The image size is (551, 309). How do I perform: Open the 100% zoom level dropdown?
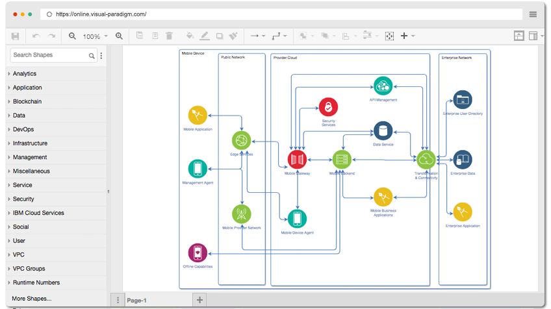(96, 36)
